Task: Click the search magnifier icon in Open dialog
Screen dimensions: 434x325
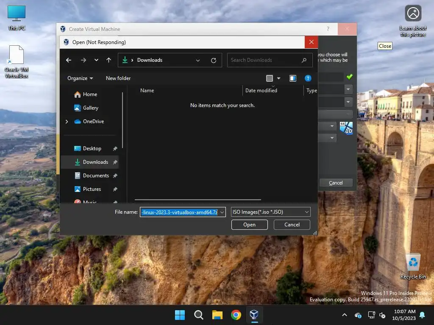Action: point(304,60)
